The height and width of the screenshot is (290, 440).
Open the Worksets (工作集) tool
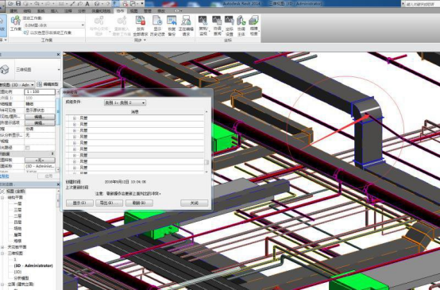(16, 23)
